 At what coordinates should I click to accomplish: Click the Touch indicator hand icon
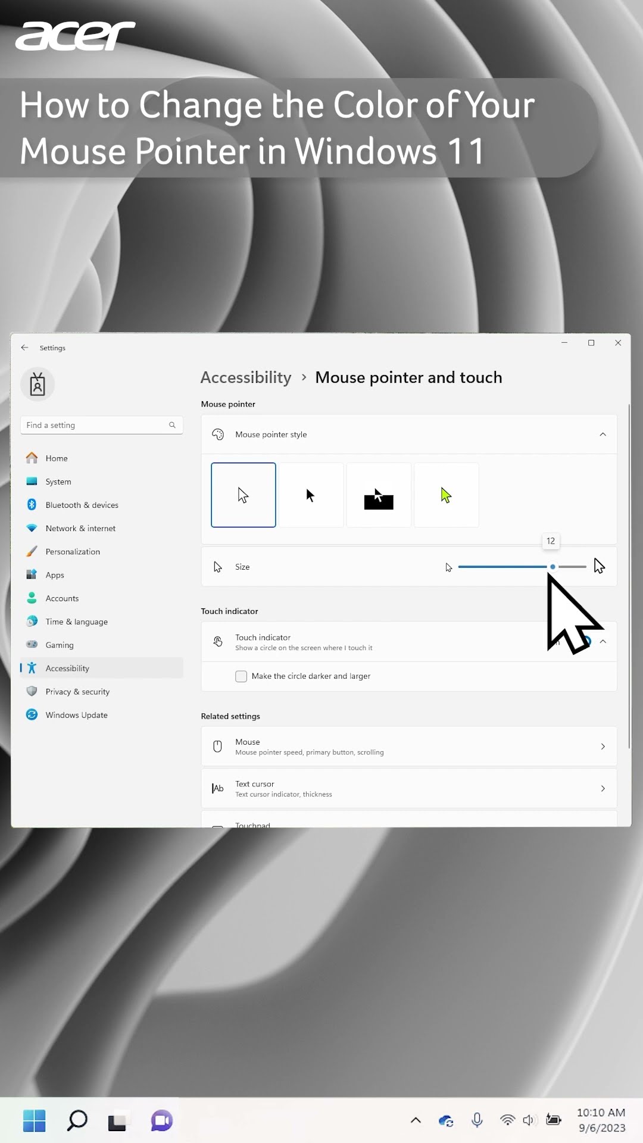point(218,642)
